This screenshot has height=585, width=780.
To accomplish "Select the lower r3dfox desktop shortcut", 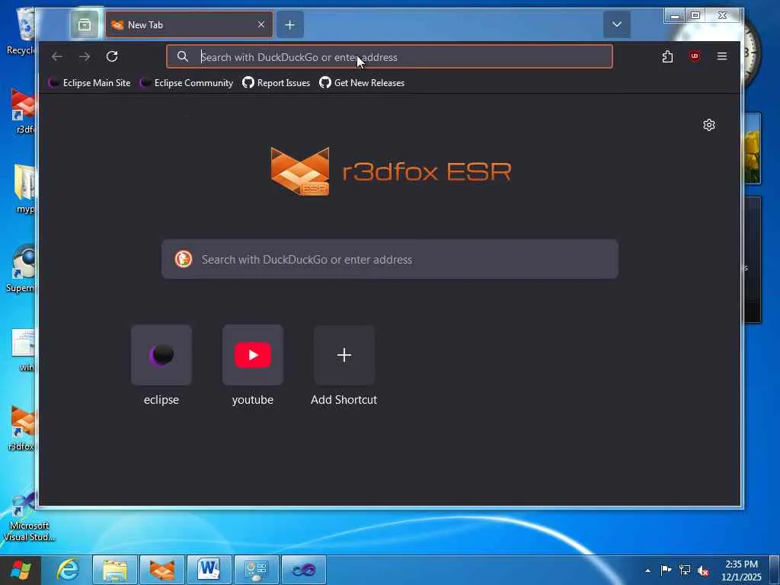I will tap(22, 429).
